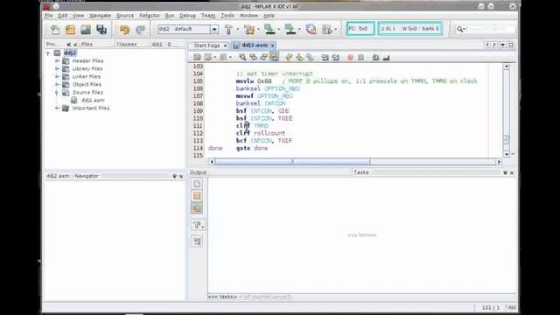This screenshot has height=315, width=560.
Task: Toggle Highlight Search in editor toolbar
Action: tap(274, 57)
